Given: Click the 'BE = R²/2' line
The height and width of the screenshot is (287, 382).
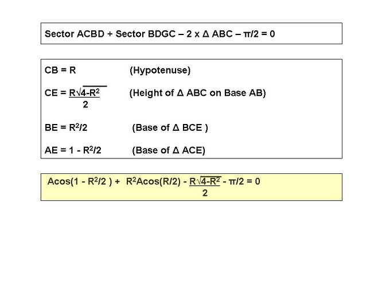Looking at the screenshot, I should pos(66,127).
